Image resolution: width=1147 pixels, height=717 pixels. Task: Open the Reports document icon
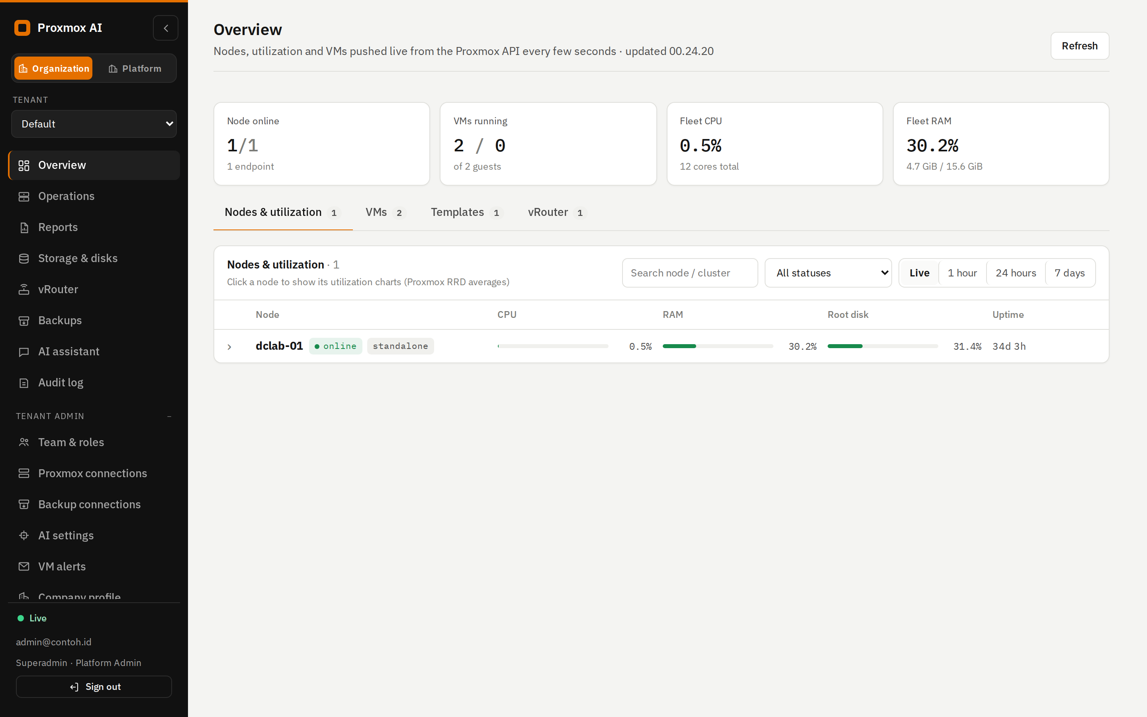pyautogui.click(x=24, y=227)
